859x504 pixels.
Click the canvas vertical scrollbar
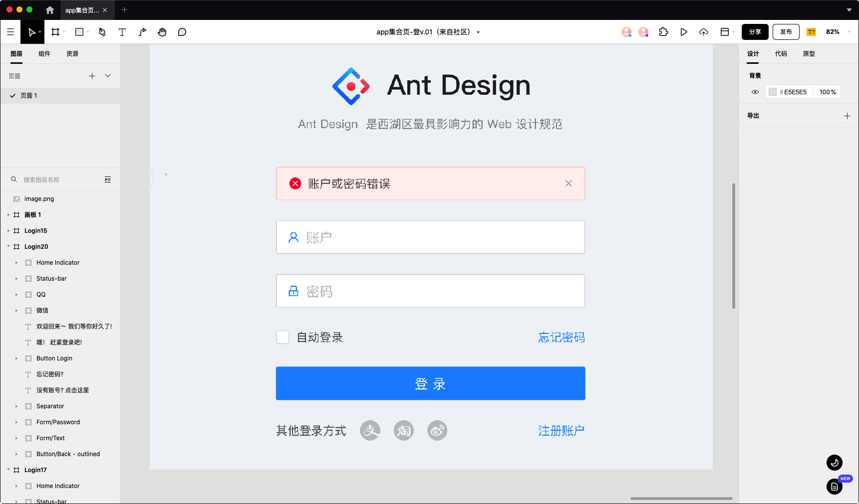[x=733, y=246]
